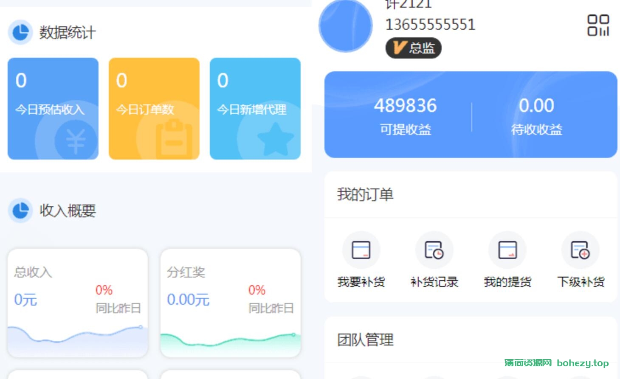Open the 分红奖 chart card

pyautogui.click(x=231, y=303)
